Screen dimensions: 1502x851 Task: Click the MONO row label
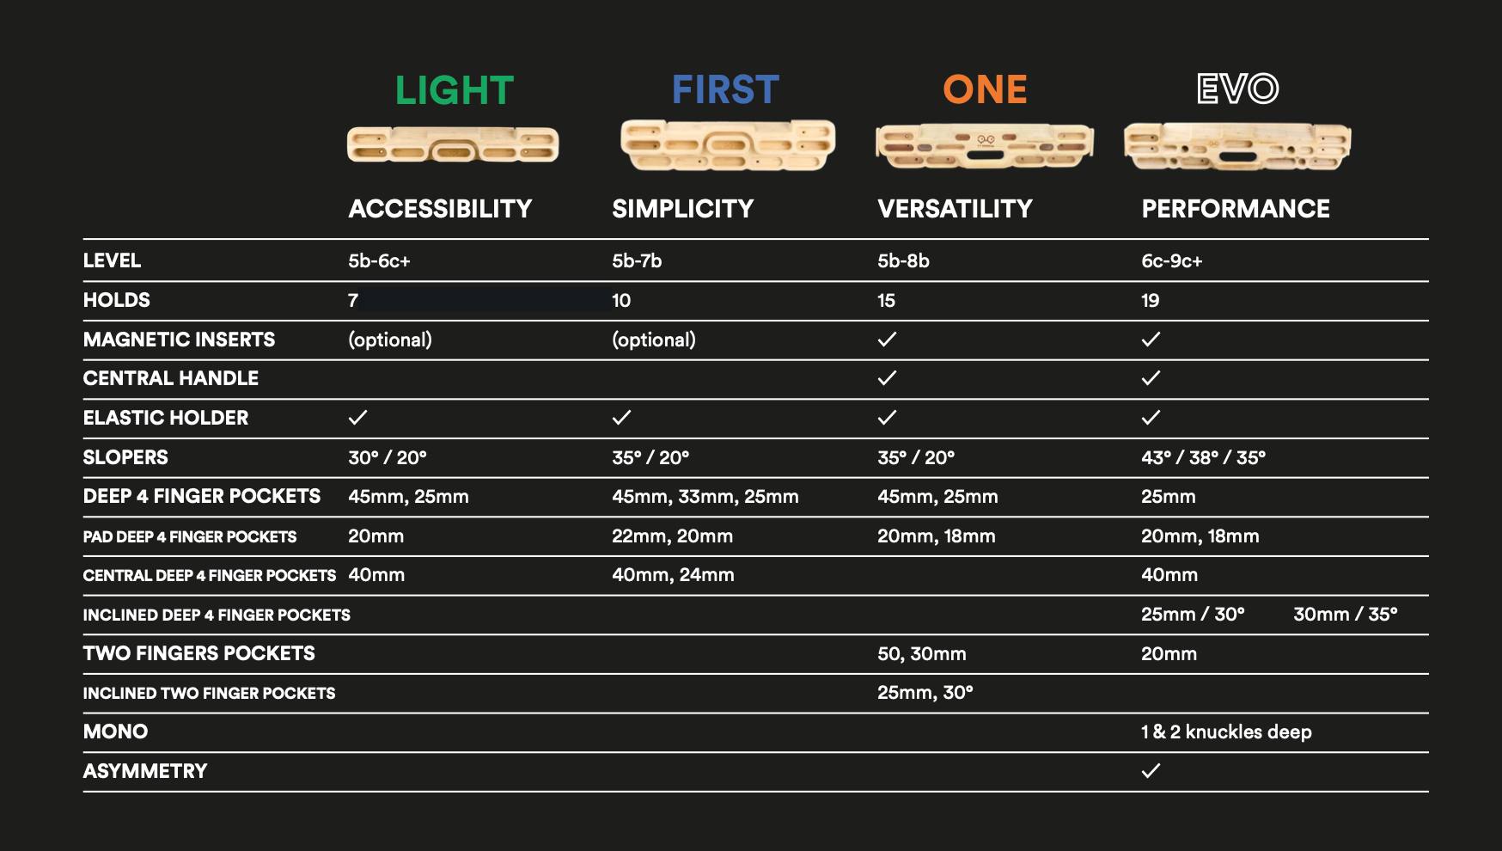(x=115, y=732)
